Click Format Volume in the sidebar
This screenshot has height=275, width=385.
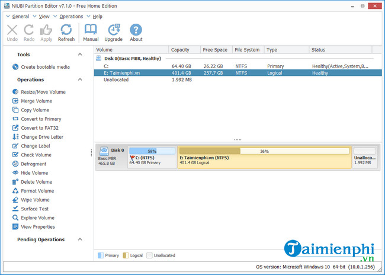click(37, 191)
